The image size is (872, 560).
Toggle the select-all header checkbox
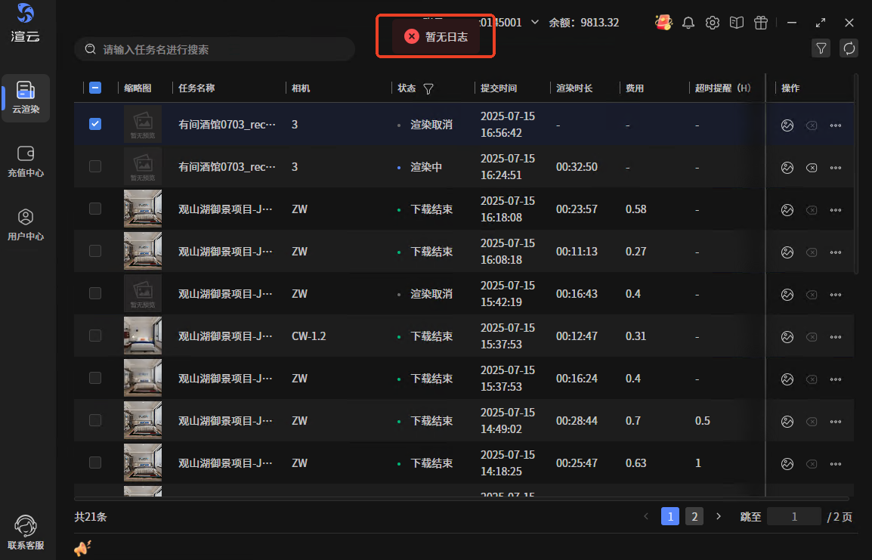tap(95, 88)
